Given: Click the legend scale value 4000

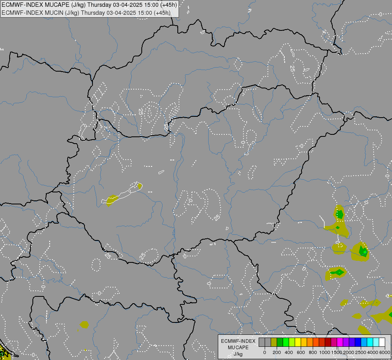Looking at the screenshot, I should tap(373, 352).
